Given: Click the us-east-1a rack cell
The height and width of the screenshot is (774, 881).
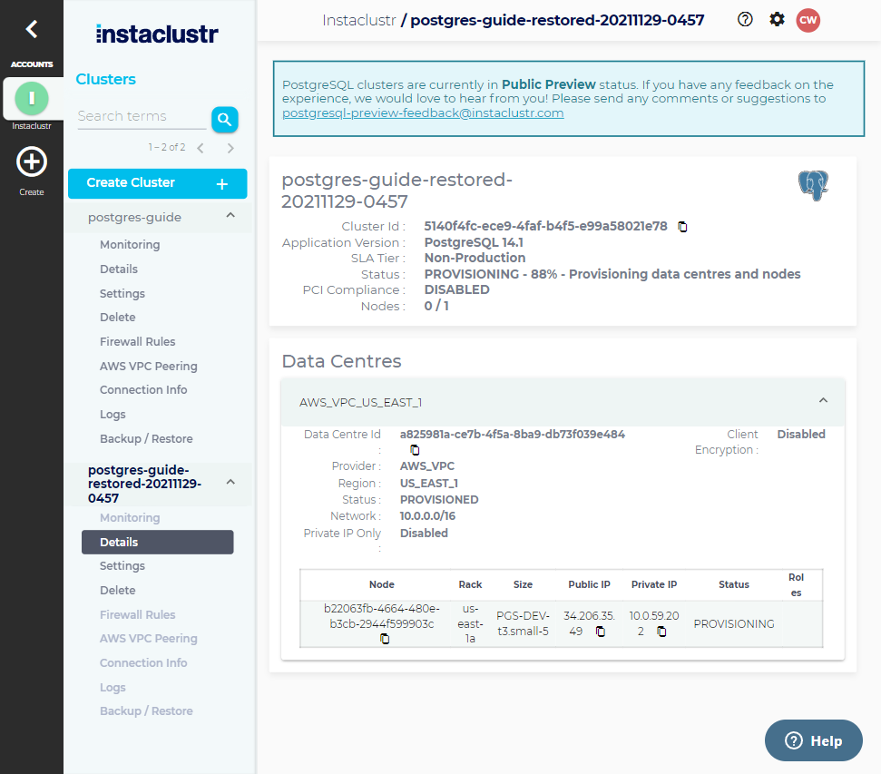Looking at the screenshot, I should click(470, 623).
